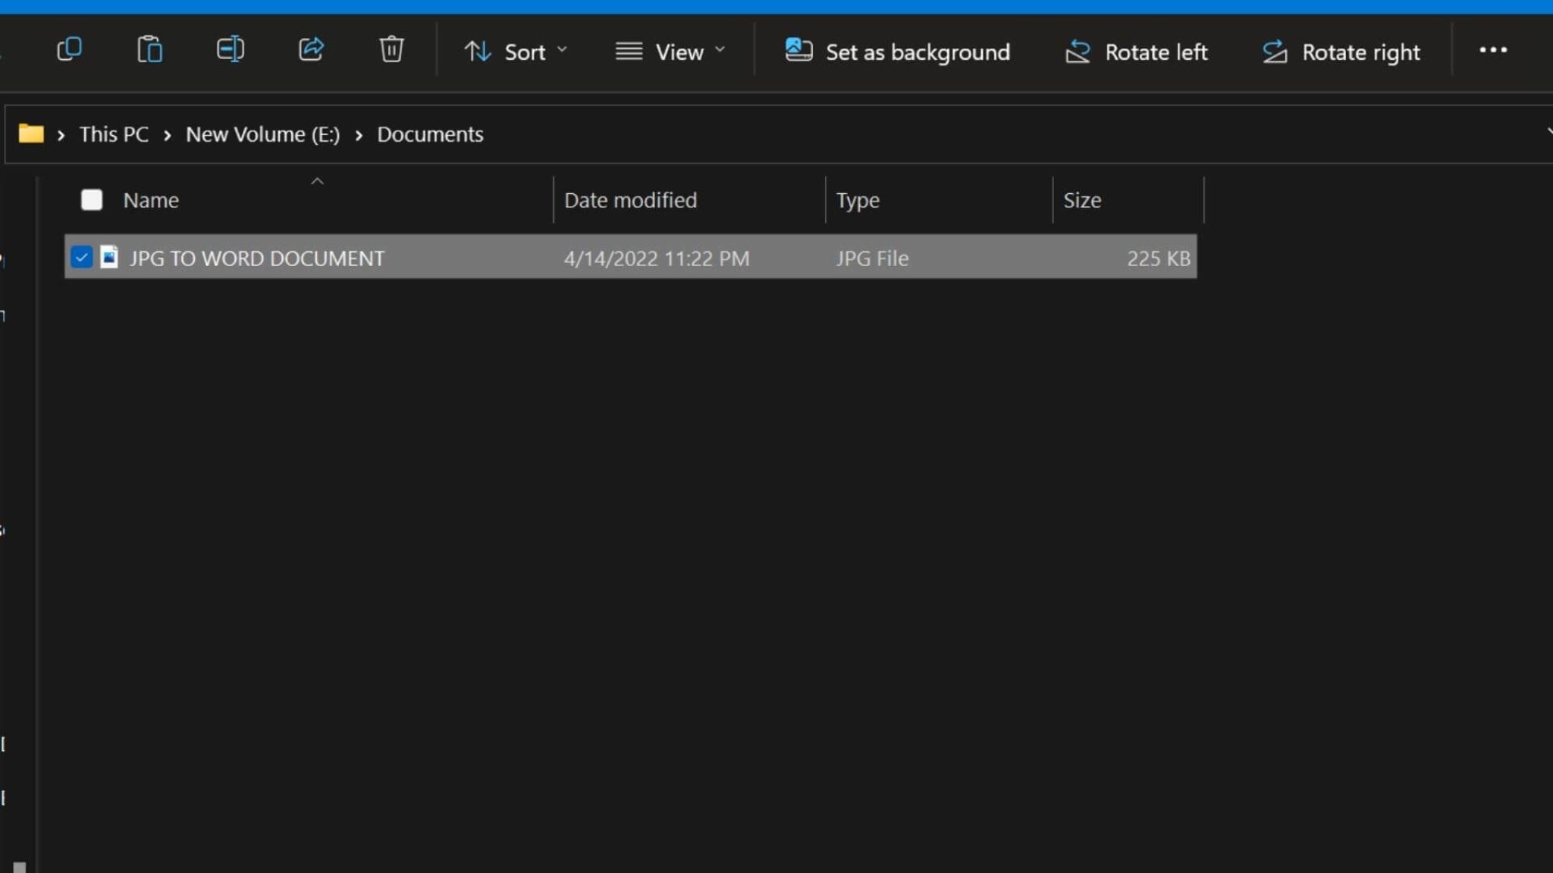Toggle the select-all checkbox in header
This screenshot has width=1553, height=873.
coord(91,199)
